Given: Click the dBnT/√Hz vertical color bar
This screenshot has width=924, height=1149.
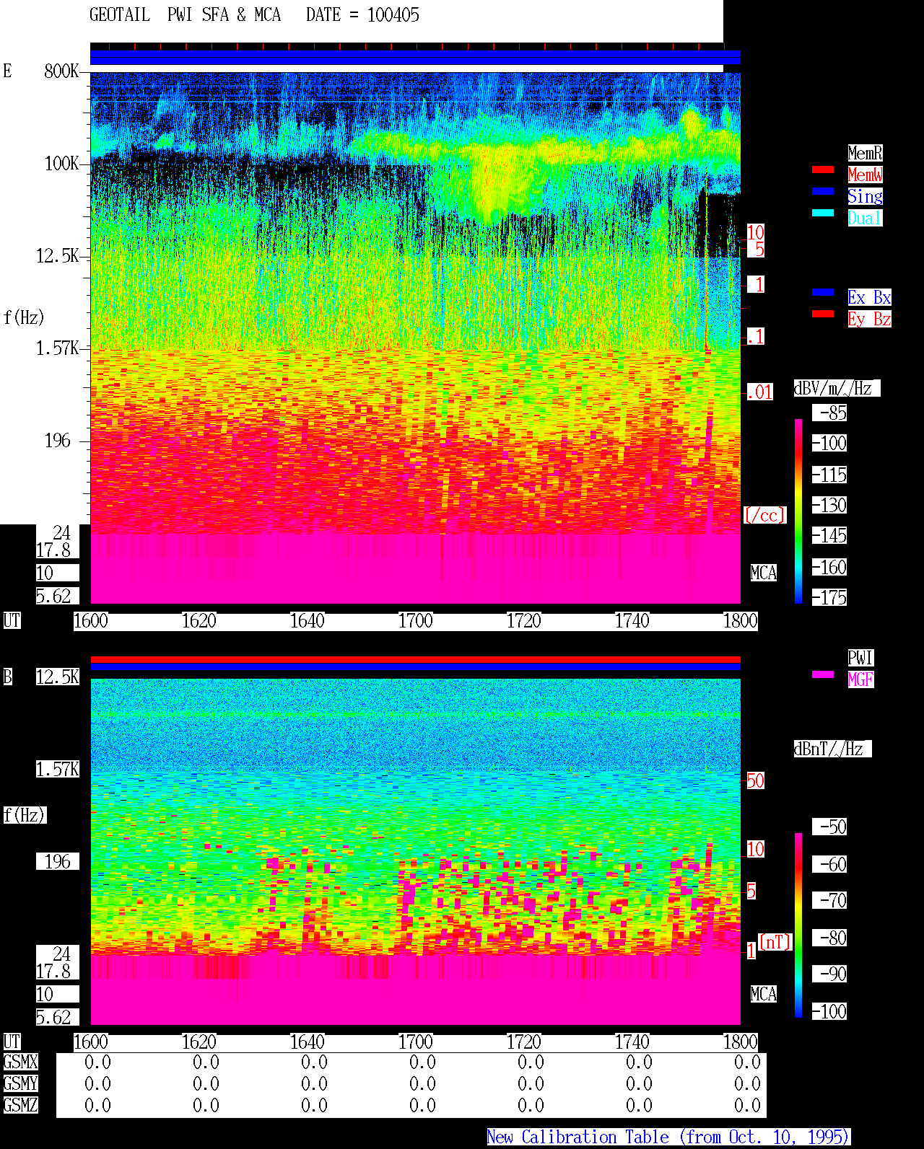Looking at the screenshot, I should pyautogui.click(x=798, y=925).
